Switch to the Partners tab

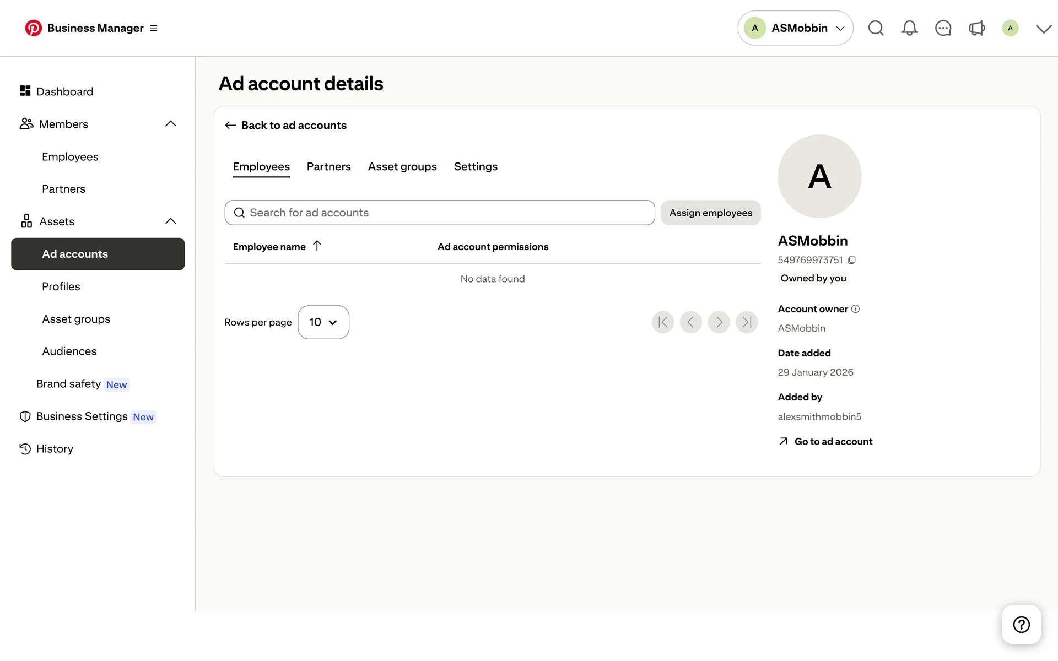328,166
